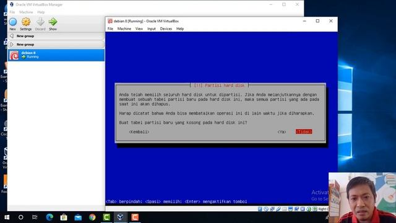
Task: Click the first "New group" header label
Action: [25, 36]
